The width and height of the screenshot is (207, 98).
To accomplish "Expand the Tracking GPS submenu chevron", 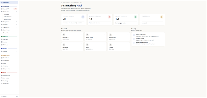I will point(17,27).
